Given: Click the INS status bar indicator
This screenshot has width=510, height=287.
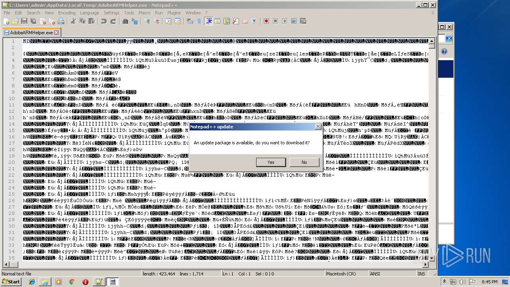Looking at the screenshot, I should (421, 274).
